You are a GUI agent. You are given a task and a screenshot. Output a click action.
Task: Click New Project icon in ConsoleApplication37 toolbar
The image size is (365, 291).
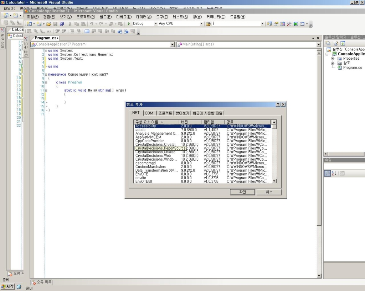pos(29,24)
